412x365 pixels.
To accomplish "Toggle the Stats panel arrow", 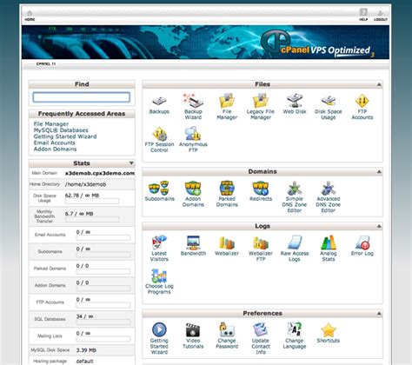I will coord(131,163).
